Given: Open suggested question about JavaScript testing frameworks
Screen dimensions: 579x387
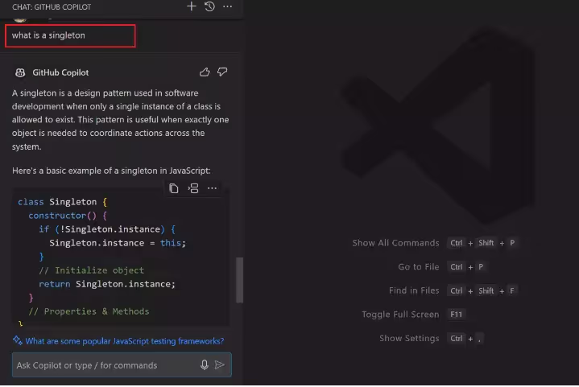Looking at the screenshot, I should (x=125, y=341).
